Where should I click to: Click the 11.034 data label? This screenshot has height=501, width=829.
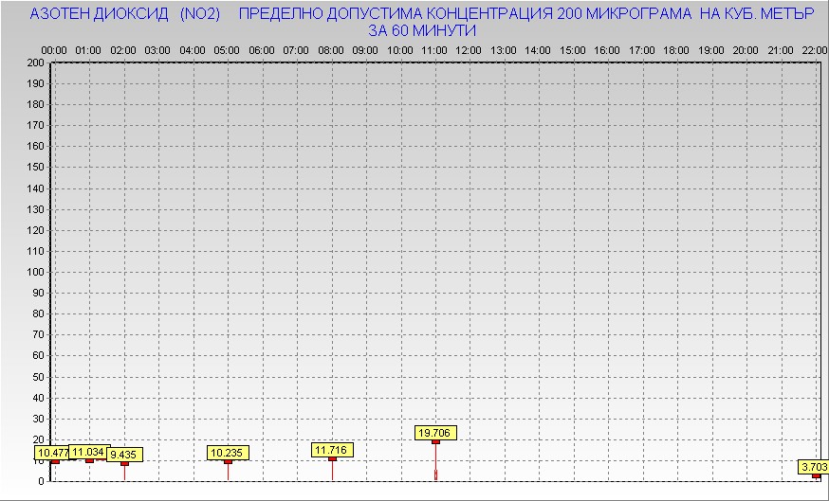(88, 452)
